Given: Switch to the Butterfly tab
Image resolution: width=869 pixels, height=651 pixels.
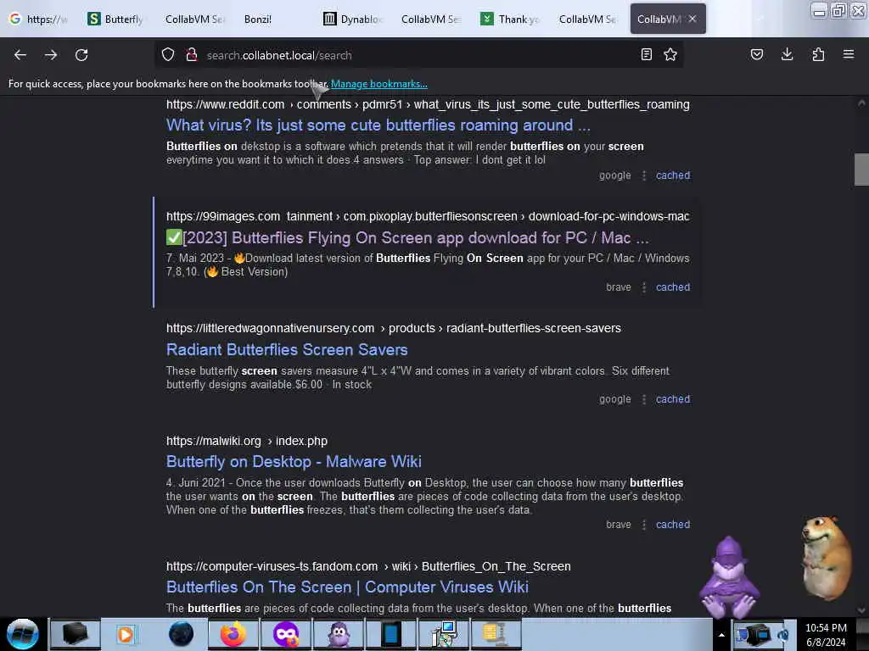Looking at the screenshot, I should [115, 19].
